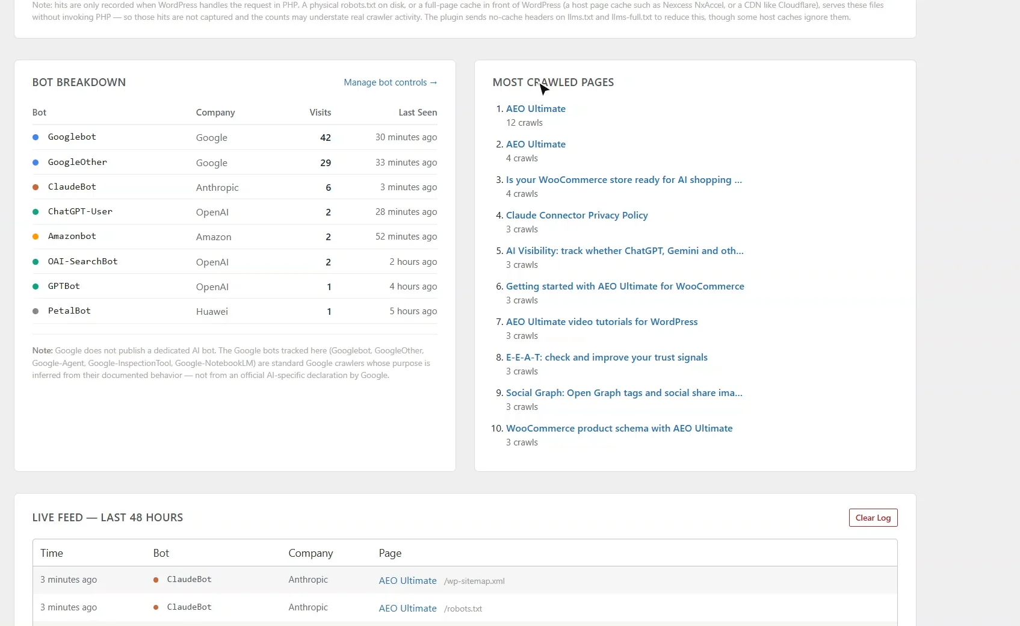Select Googlebot's visit count of 42
The height and width of the screenshot is (626, 1020).
point(326,138)
